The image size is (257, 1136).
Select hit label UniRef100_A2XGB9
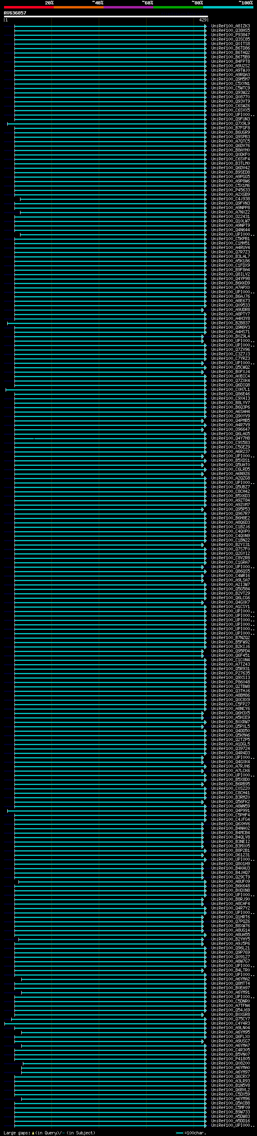pyautogui.click(x=230, y=195)
